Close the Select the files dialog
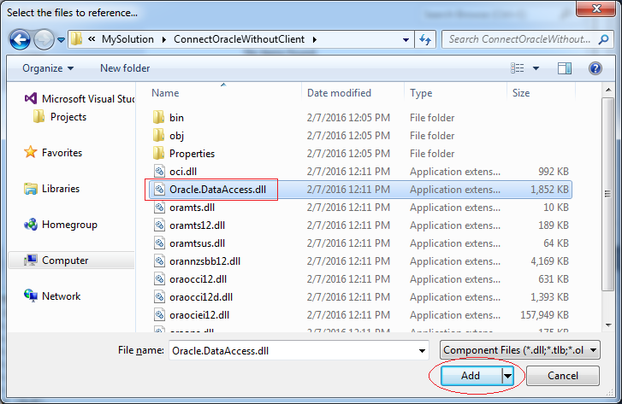622x404 pixels. [x=596, y=9]
